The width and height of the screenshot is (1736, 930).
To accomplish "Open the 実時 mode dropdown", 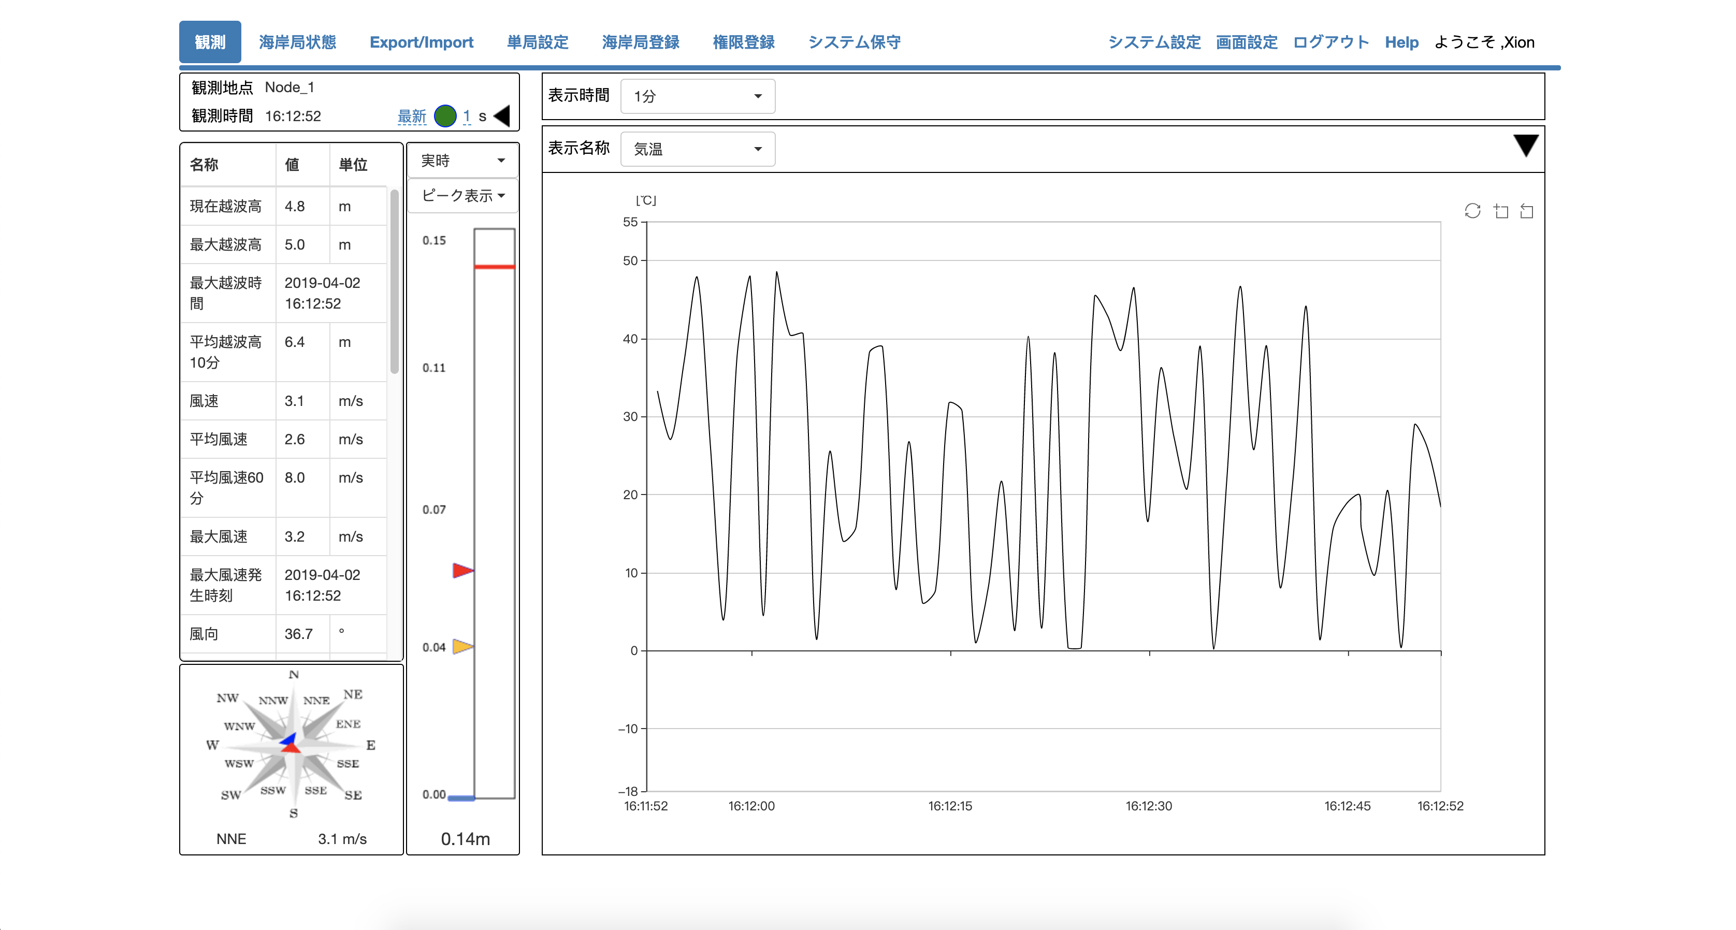I will [x=462, y=161].
